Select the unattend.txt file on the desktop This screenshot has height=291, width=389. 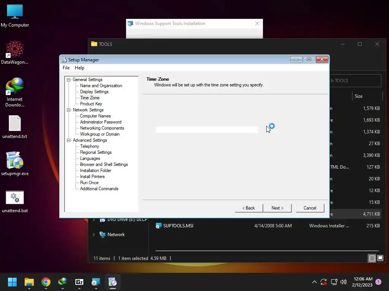coord(15,127)
